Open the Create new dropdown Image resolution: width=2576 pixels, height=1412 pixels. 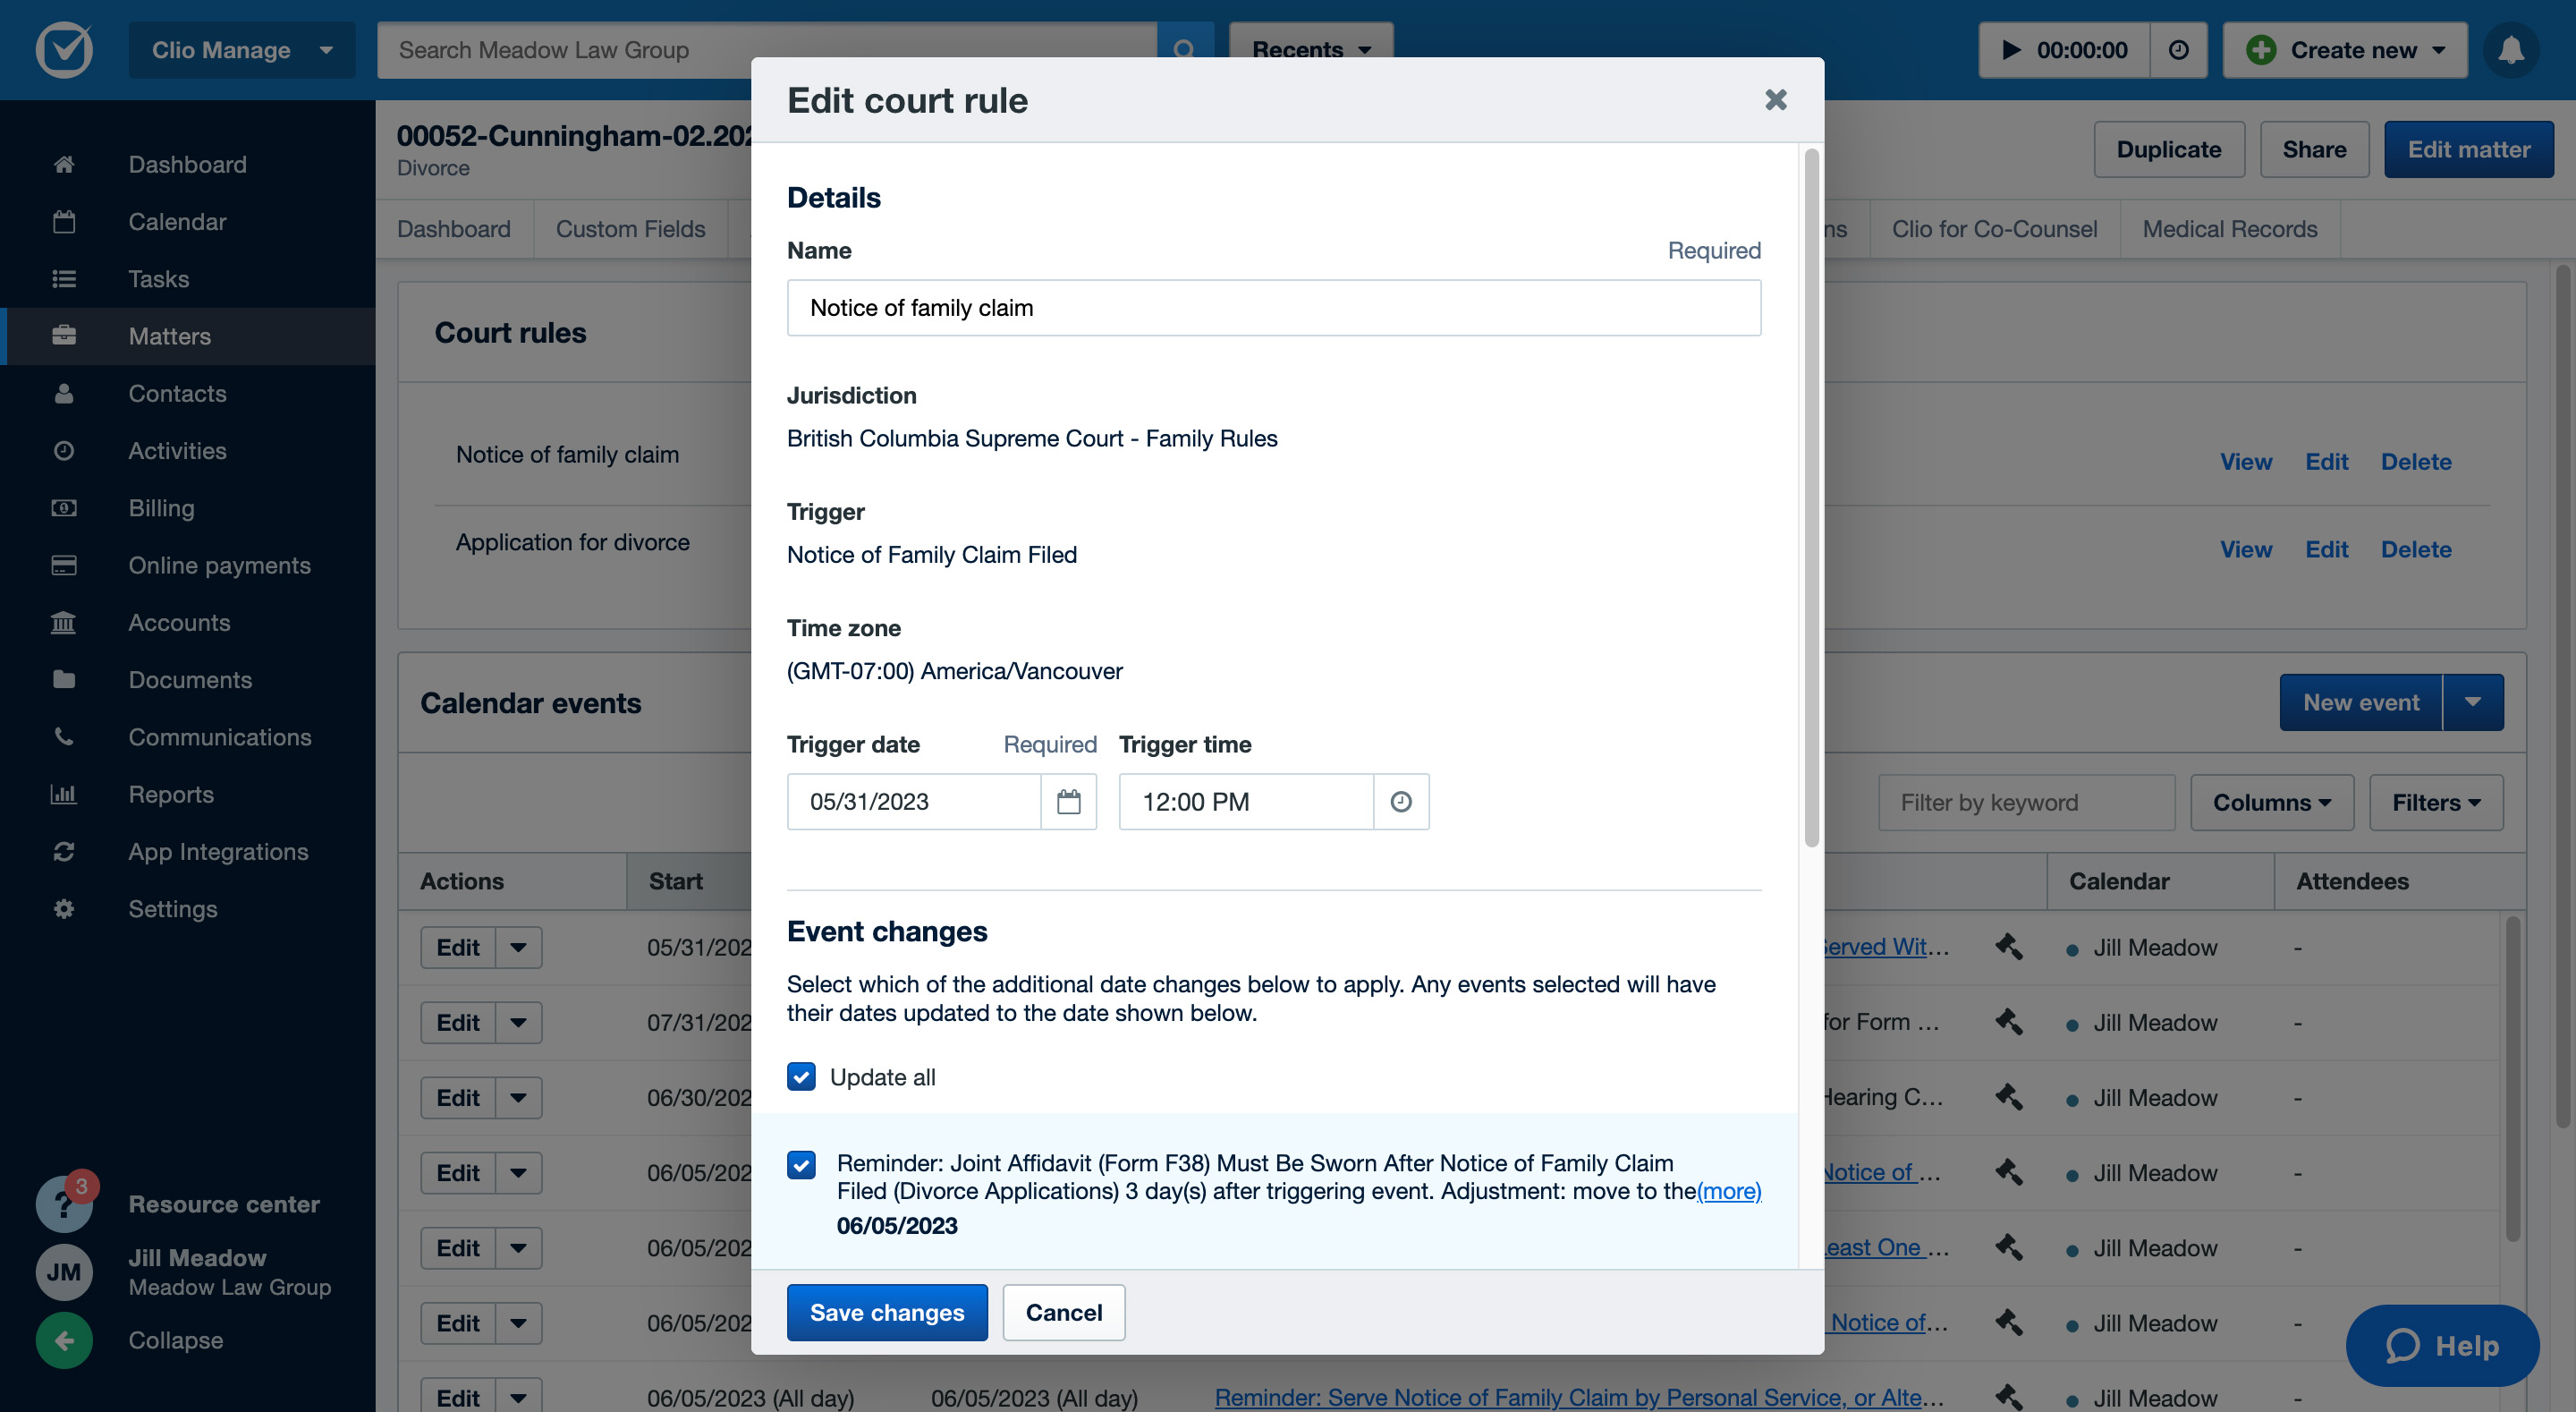[x=2344, y=50]
